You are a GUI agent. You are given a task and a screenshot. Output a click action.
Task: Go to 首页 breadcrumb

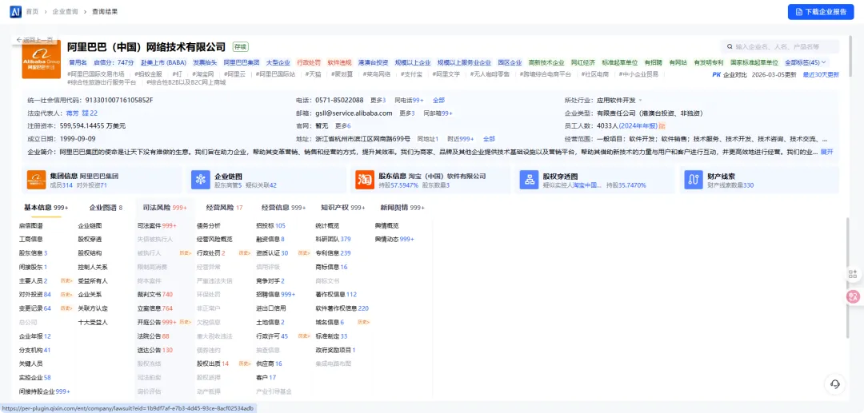point(32,11)
